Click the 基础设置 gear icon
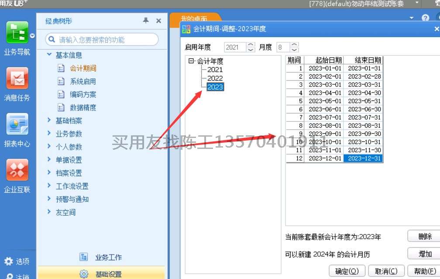Viewport: 440px width, 279px height. (84, 274)
